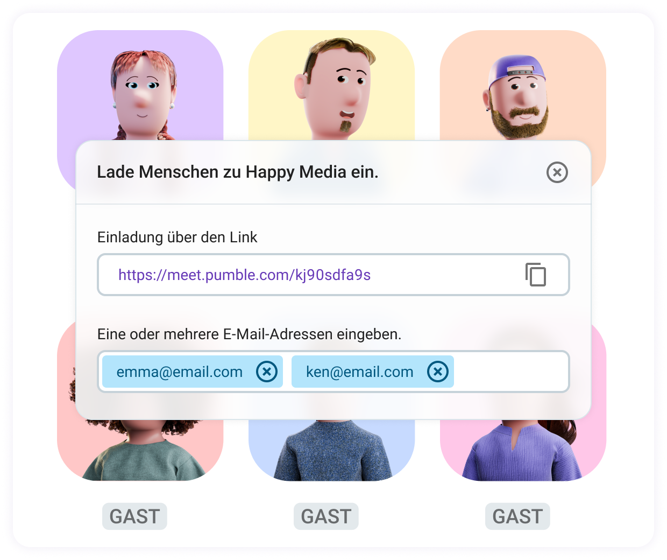Click the guest avatar in purple shirt
This screenshot has height=560, width=667.
523,450
